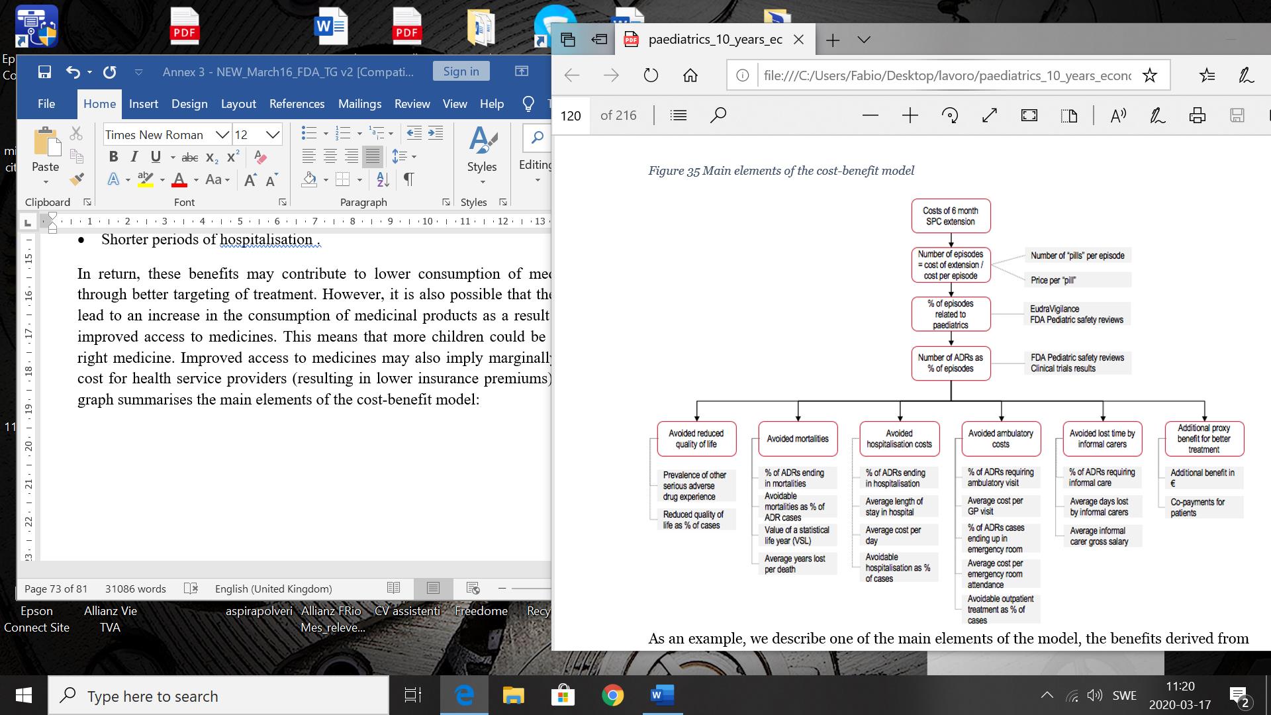Screen dimensions: 1271x715
Task: Click the Sign in button
Action: pos(461,71)
